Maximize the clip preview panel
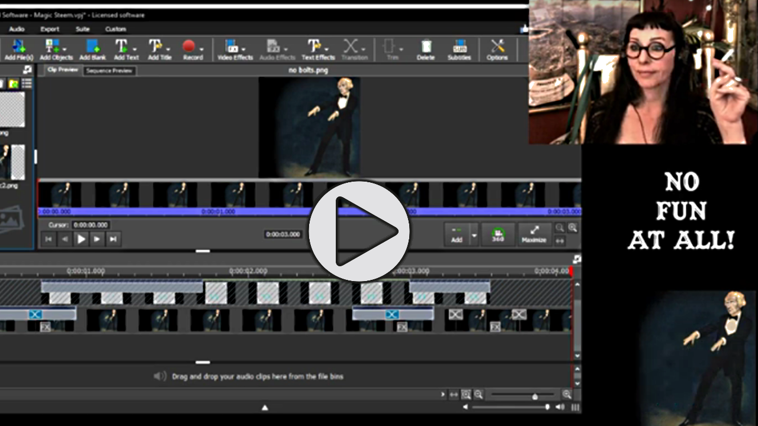 (534, 234)
